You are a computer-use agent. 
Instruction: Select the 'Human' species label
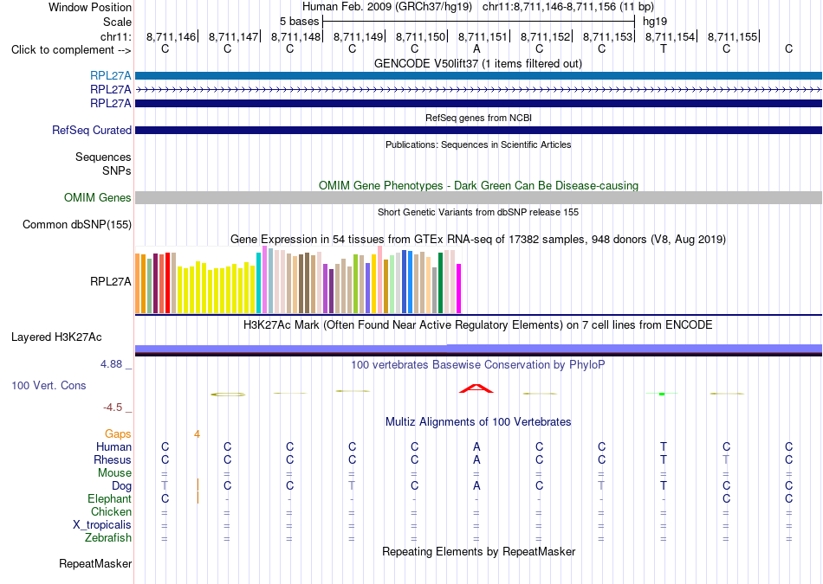(113, 447)
